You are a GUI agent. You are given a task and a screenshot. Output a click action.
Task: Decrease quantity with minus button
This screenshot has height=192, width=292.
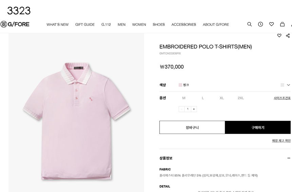click(x=182, y=109)
